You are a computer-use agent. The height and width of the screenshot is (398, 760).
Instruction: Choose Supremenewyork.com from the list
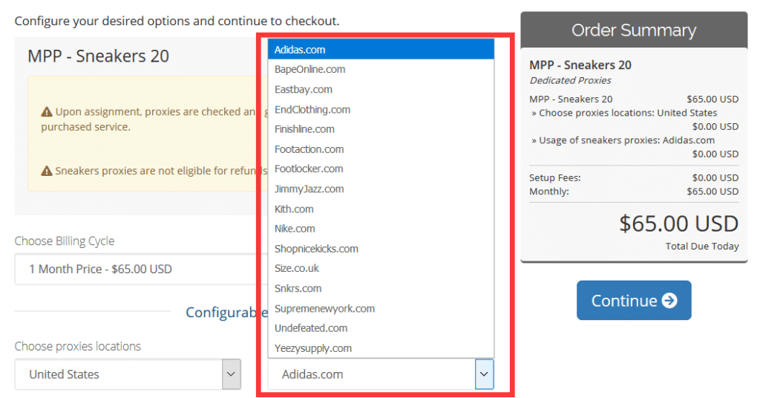[x=381, y=308]
